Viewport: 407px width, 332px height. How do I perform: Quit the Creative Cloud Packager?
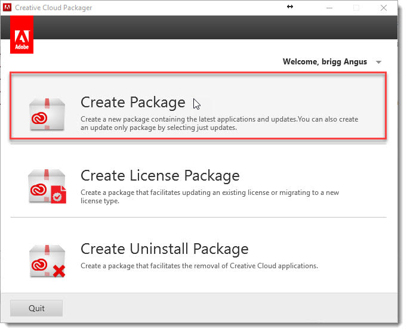[x=36, y=308]
